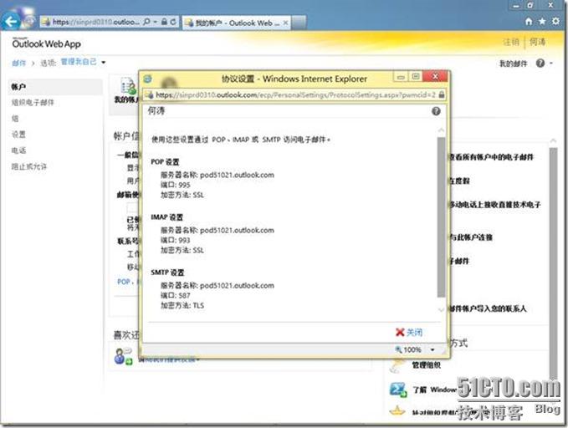The image size is (568, 428).
Task: Click the PowerShell icon beside 了解 Windows
Action: pyautogui.click(x=398, y=390)
